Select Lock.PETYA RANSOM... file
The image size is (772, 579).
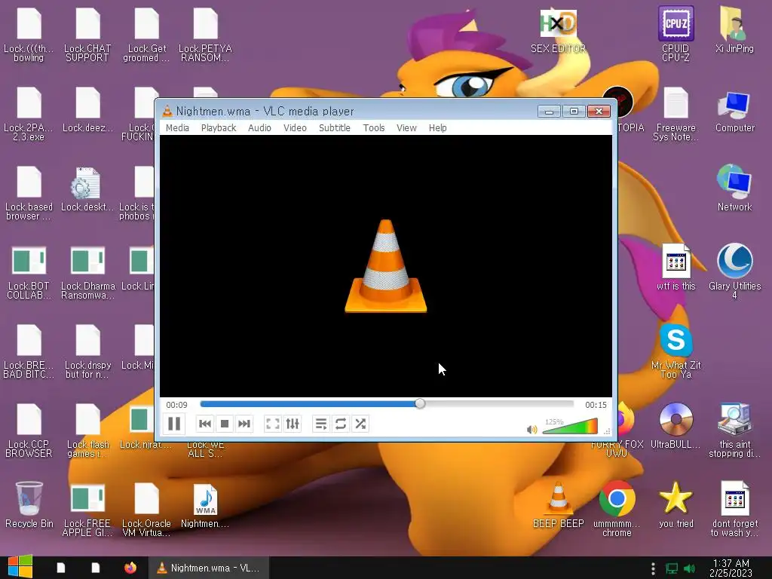click(x=205, y=35)
